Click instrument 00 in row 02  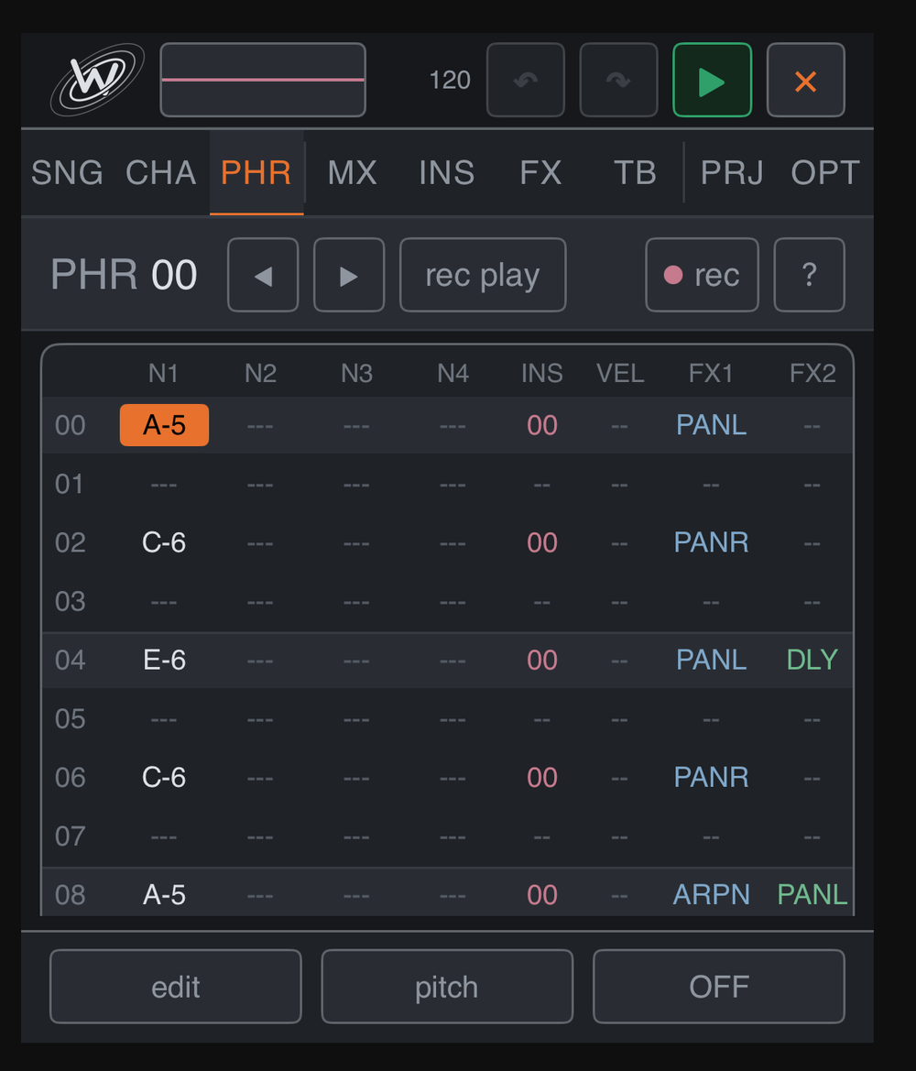point(541,542)
